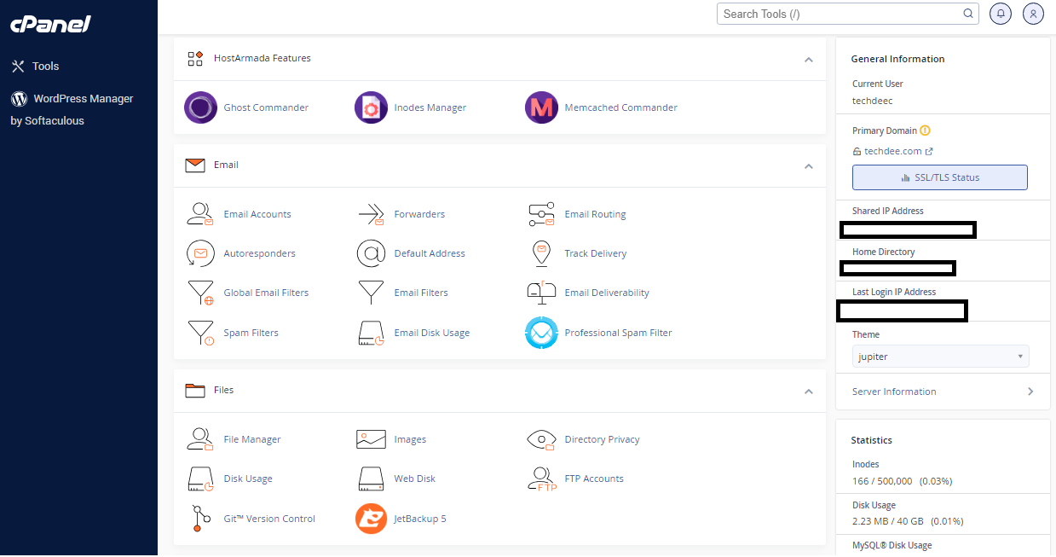
Task: Click the Images icon
Action: [x=371, y=439]
